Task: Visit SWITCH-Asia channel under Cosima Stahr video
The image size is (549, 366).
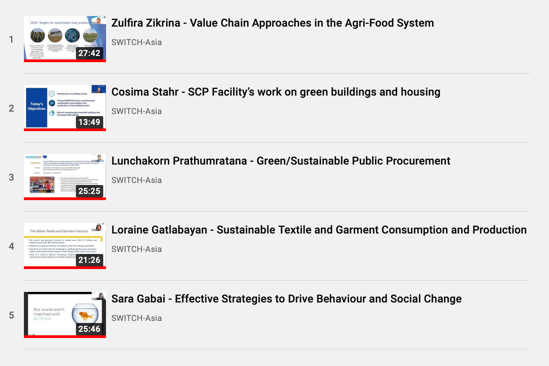Action: [136, 111]
